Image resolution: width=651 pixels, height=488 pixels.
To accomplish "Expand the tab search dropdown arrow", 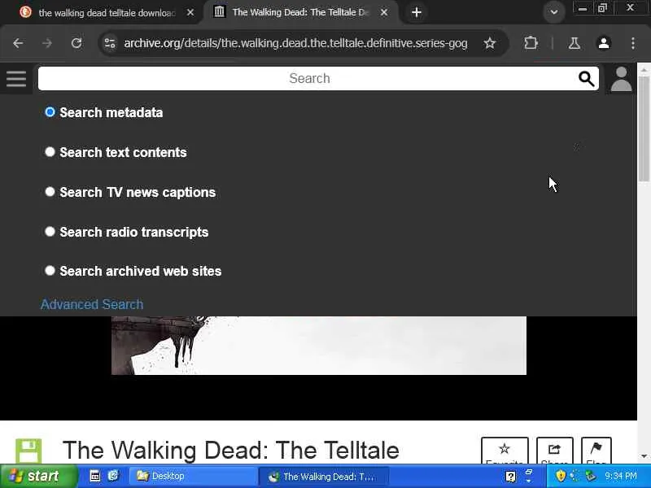I will (x=554, y=12).
